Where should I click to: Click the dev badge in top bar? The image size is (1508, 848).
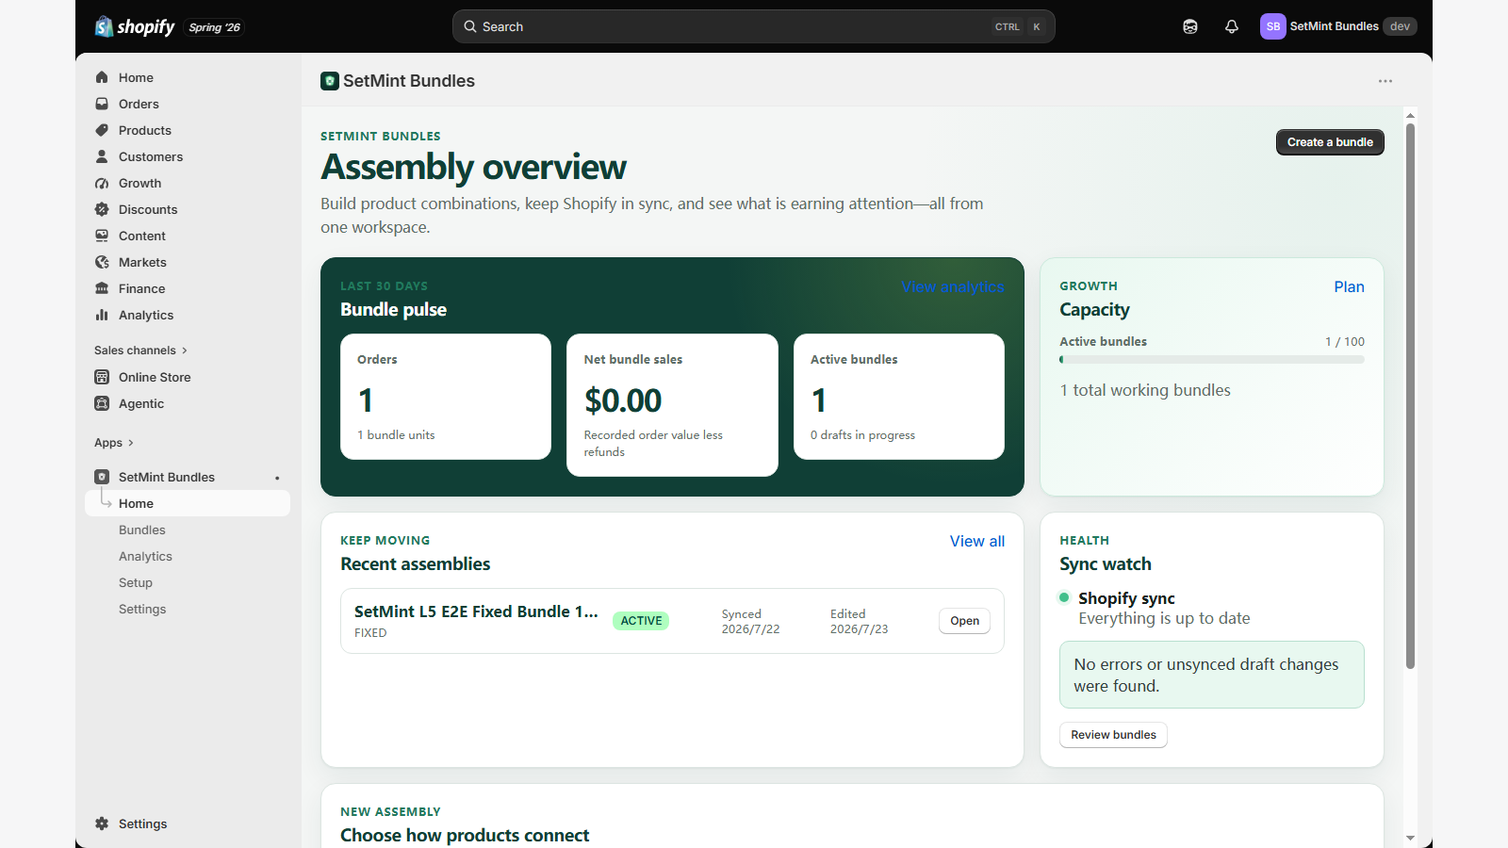(1400, 26)
